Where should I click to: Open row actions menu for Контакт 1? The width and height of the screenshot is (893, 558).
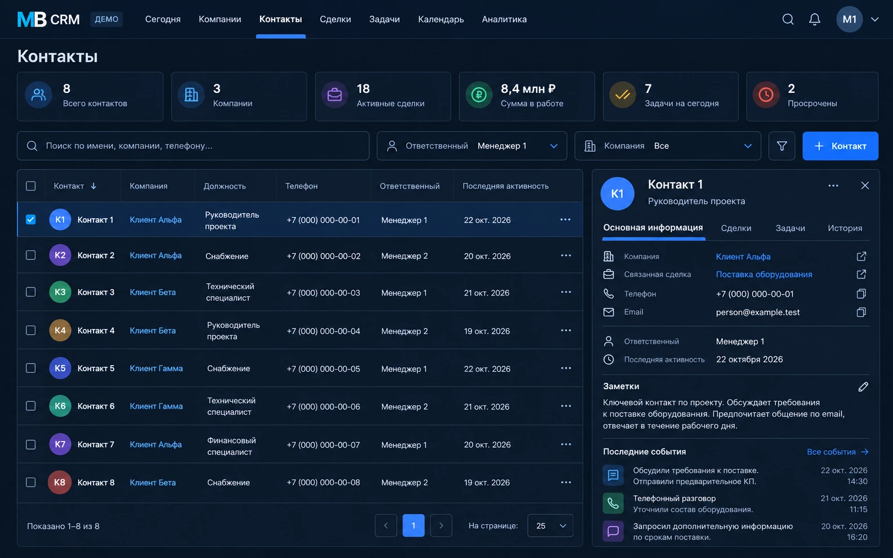[566, 219]
